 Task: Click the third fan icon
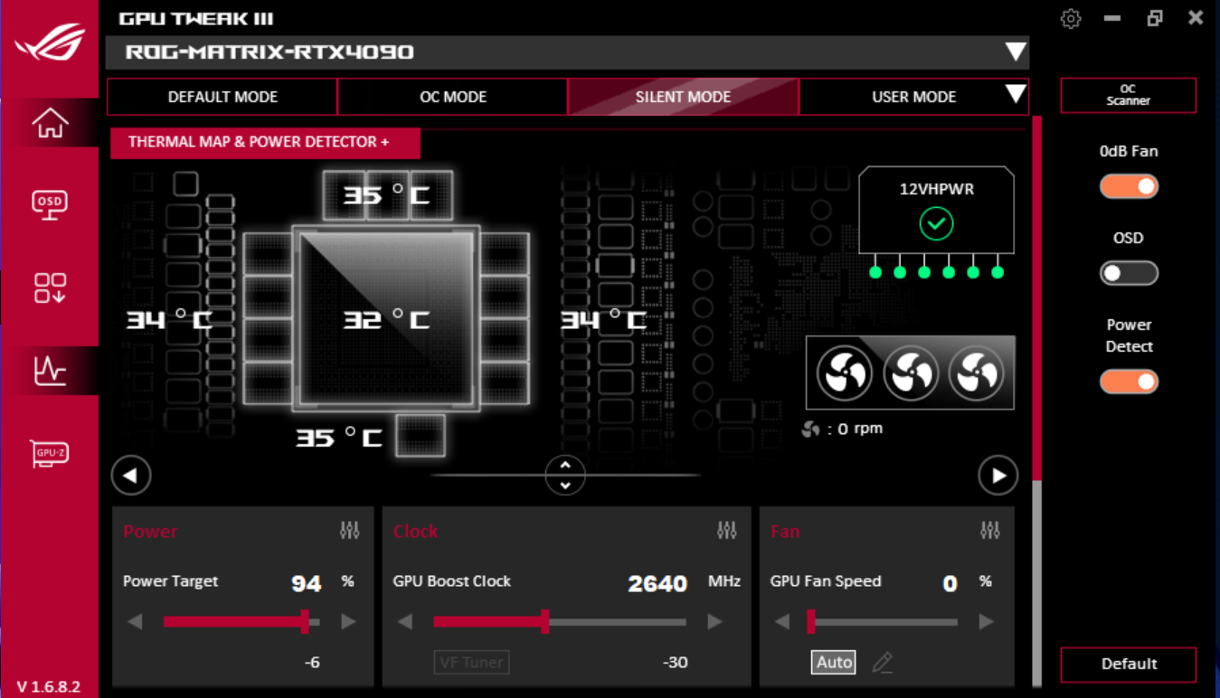[977, 373]
